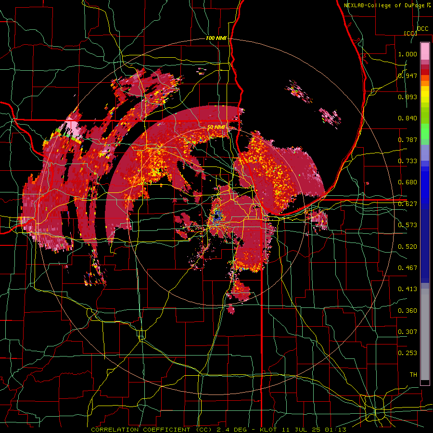Click the 0.733 scale value
Image resolution: width=433 pixels, height=433 pixels.
pyautogui.click(x=408, y=161)
